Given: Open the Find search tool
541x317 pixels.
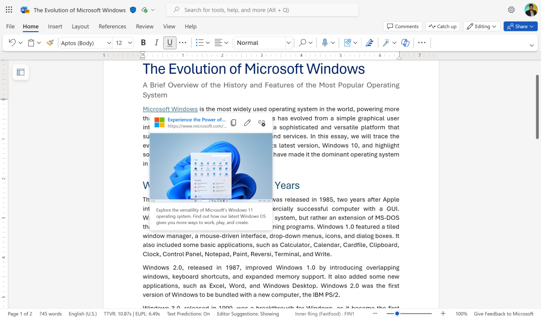Looking at the screenshot, I should 302,42.
